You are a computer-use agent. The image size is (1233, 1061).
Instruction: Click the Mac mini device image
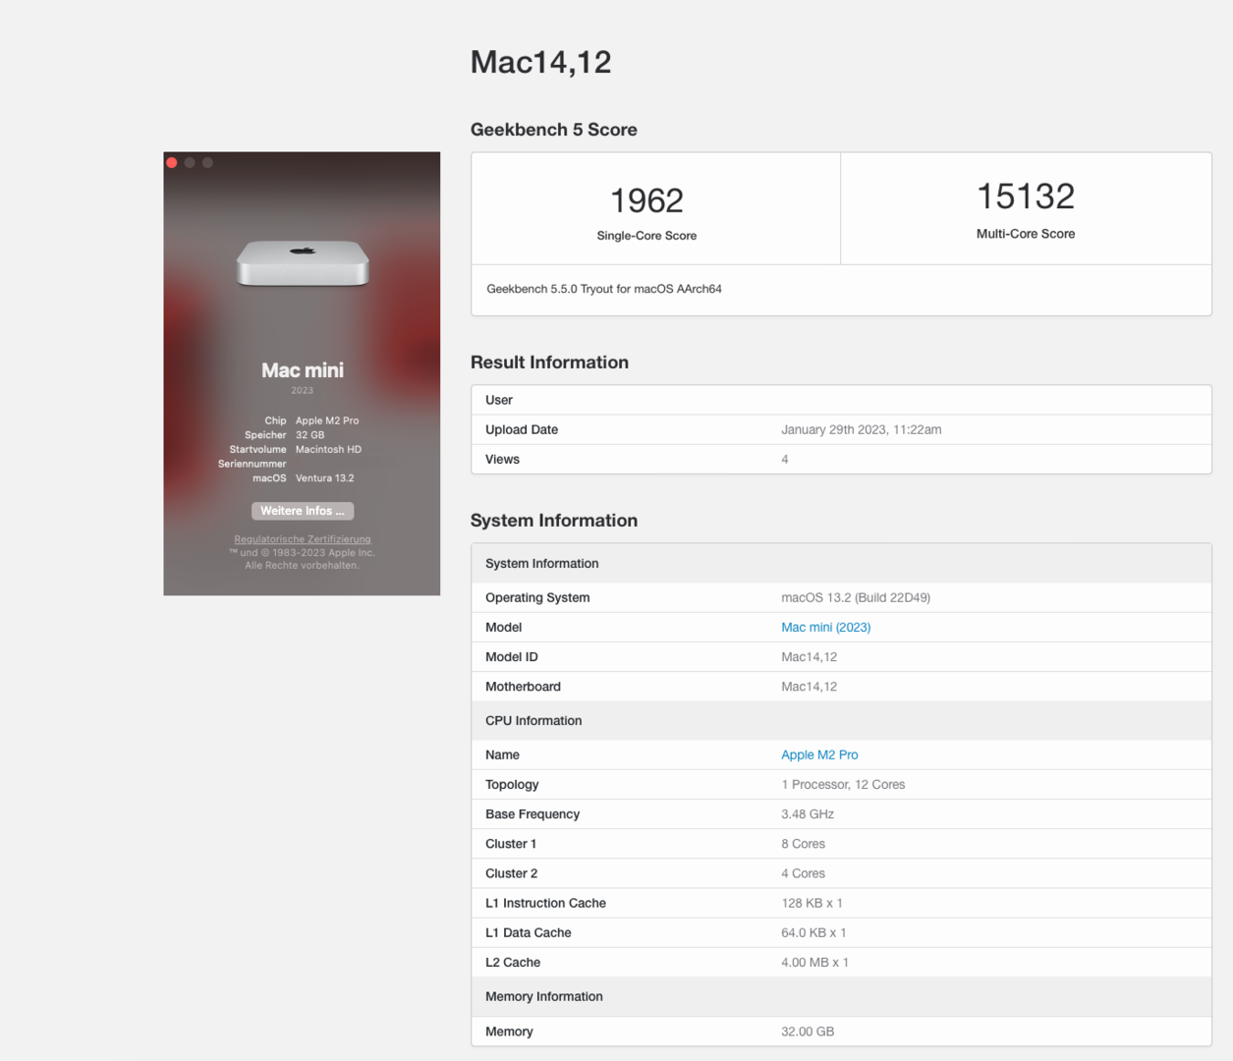point(303,263)
